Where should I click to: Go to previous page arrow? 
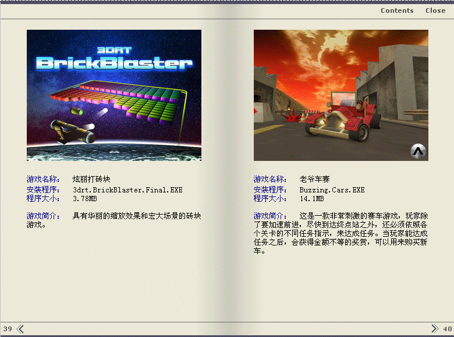[x=20, y=329]
